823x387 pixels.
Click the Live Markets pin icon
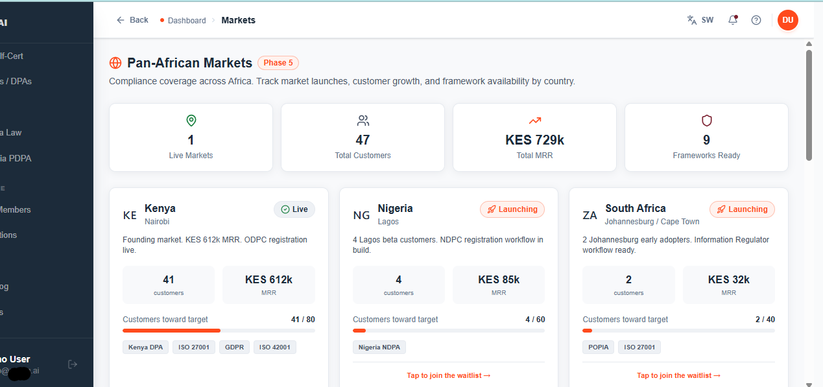(x=191, y=121)
